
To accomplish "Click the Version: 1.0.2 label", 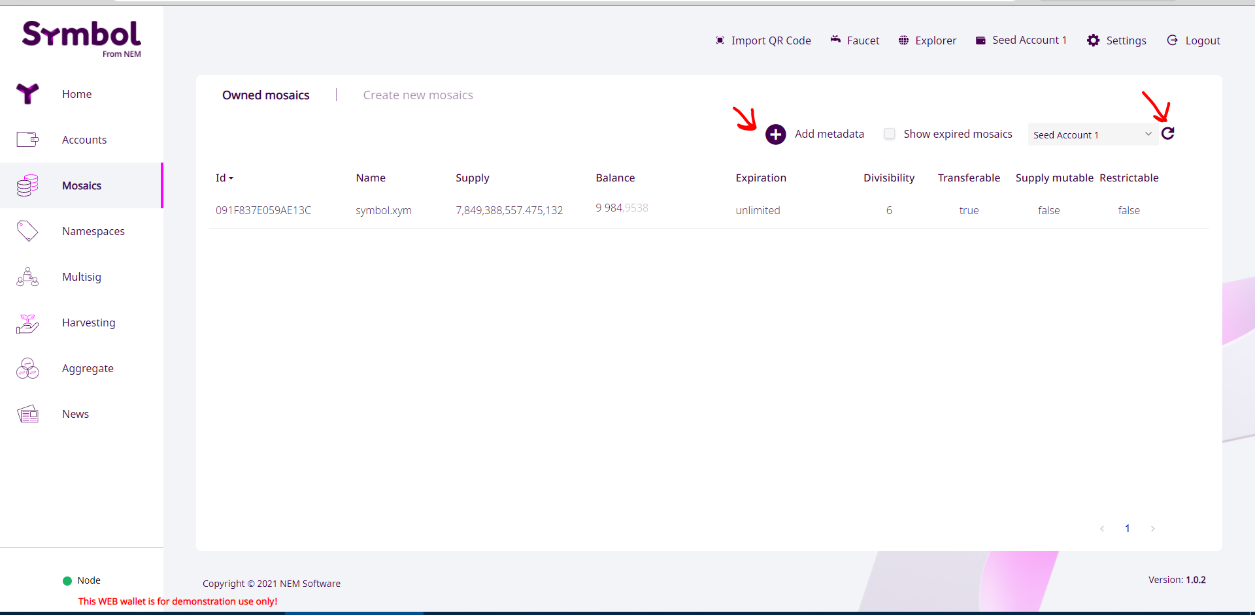I will [1177, 580].
